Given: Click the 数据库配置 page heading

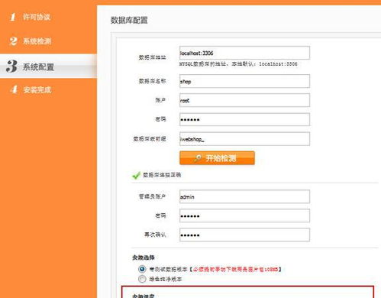Looking at the screenshot, I should [129, 20].
